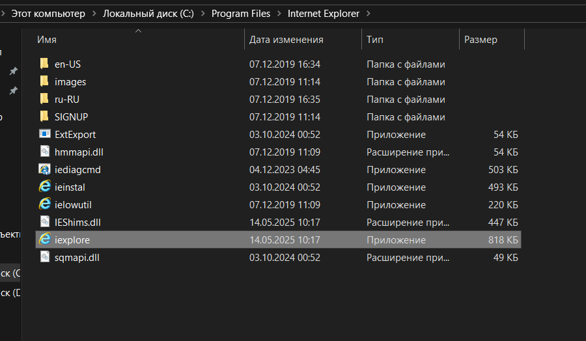Select the iexplore file name

[72, 239]
